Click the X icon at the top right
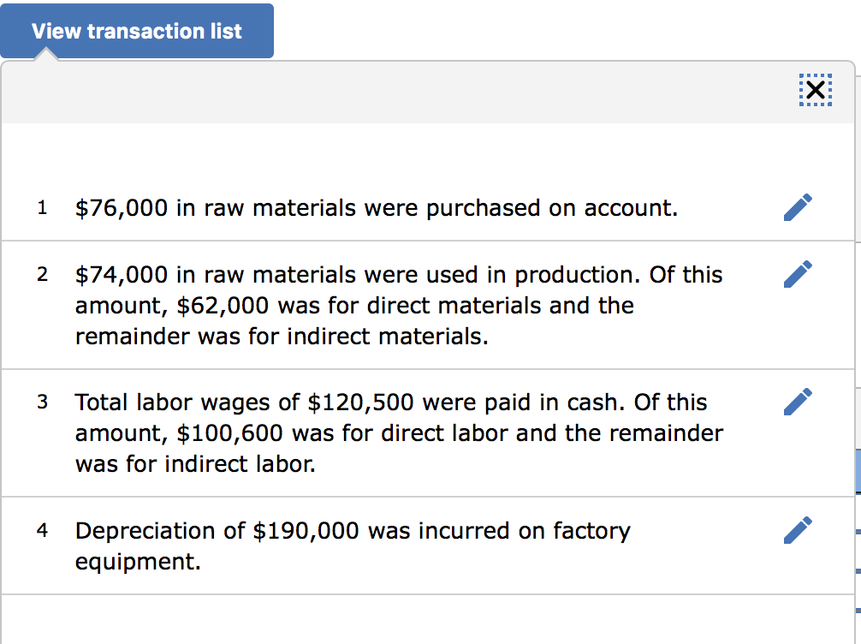The width and height of the screenshot is (861, 644). (814, 90)
